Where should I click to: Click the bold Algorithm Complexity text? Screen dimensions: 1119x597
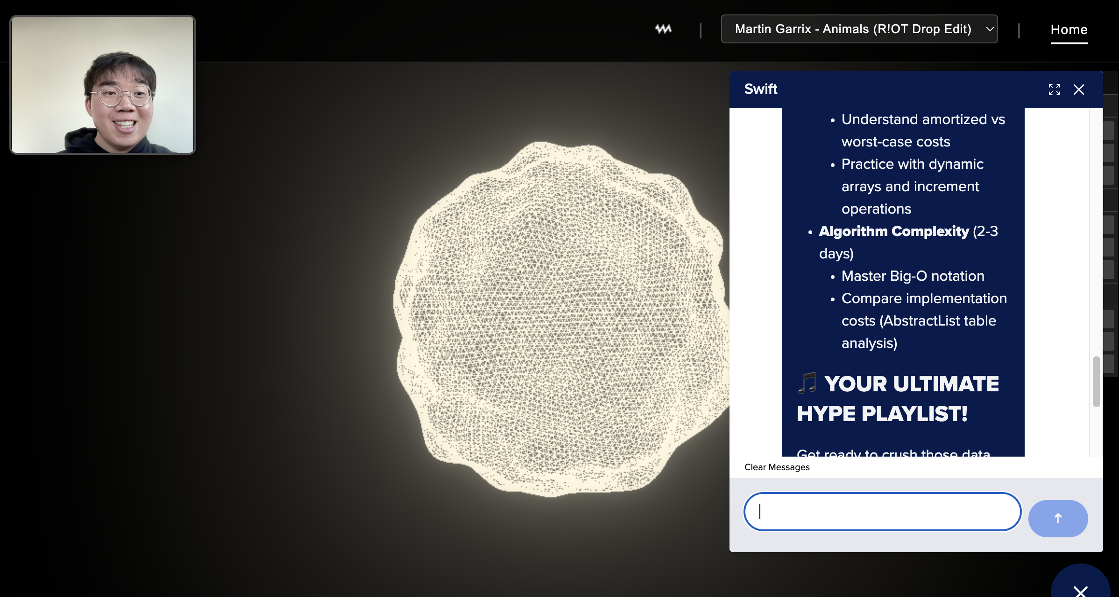coord(893,231)
